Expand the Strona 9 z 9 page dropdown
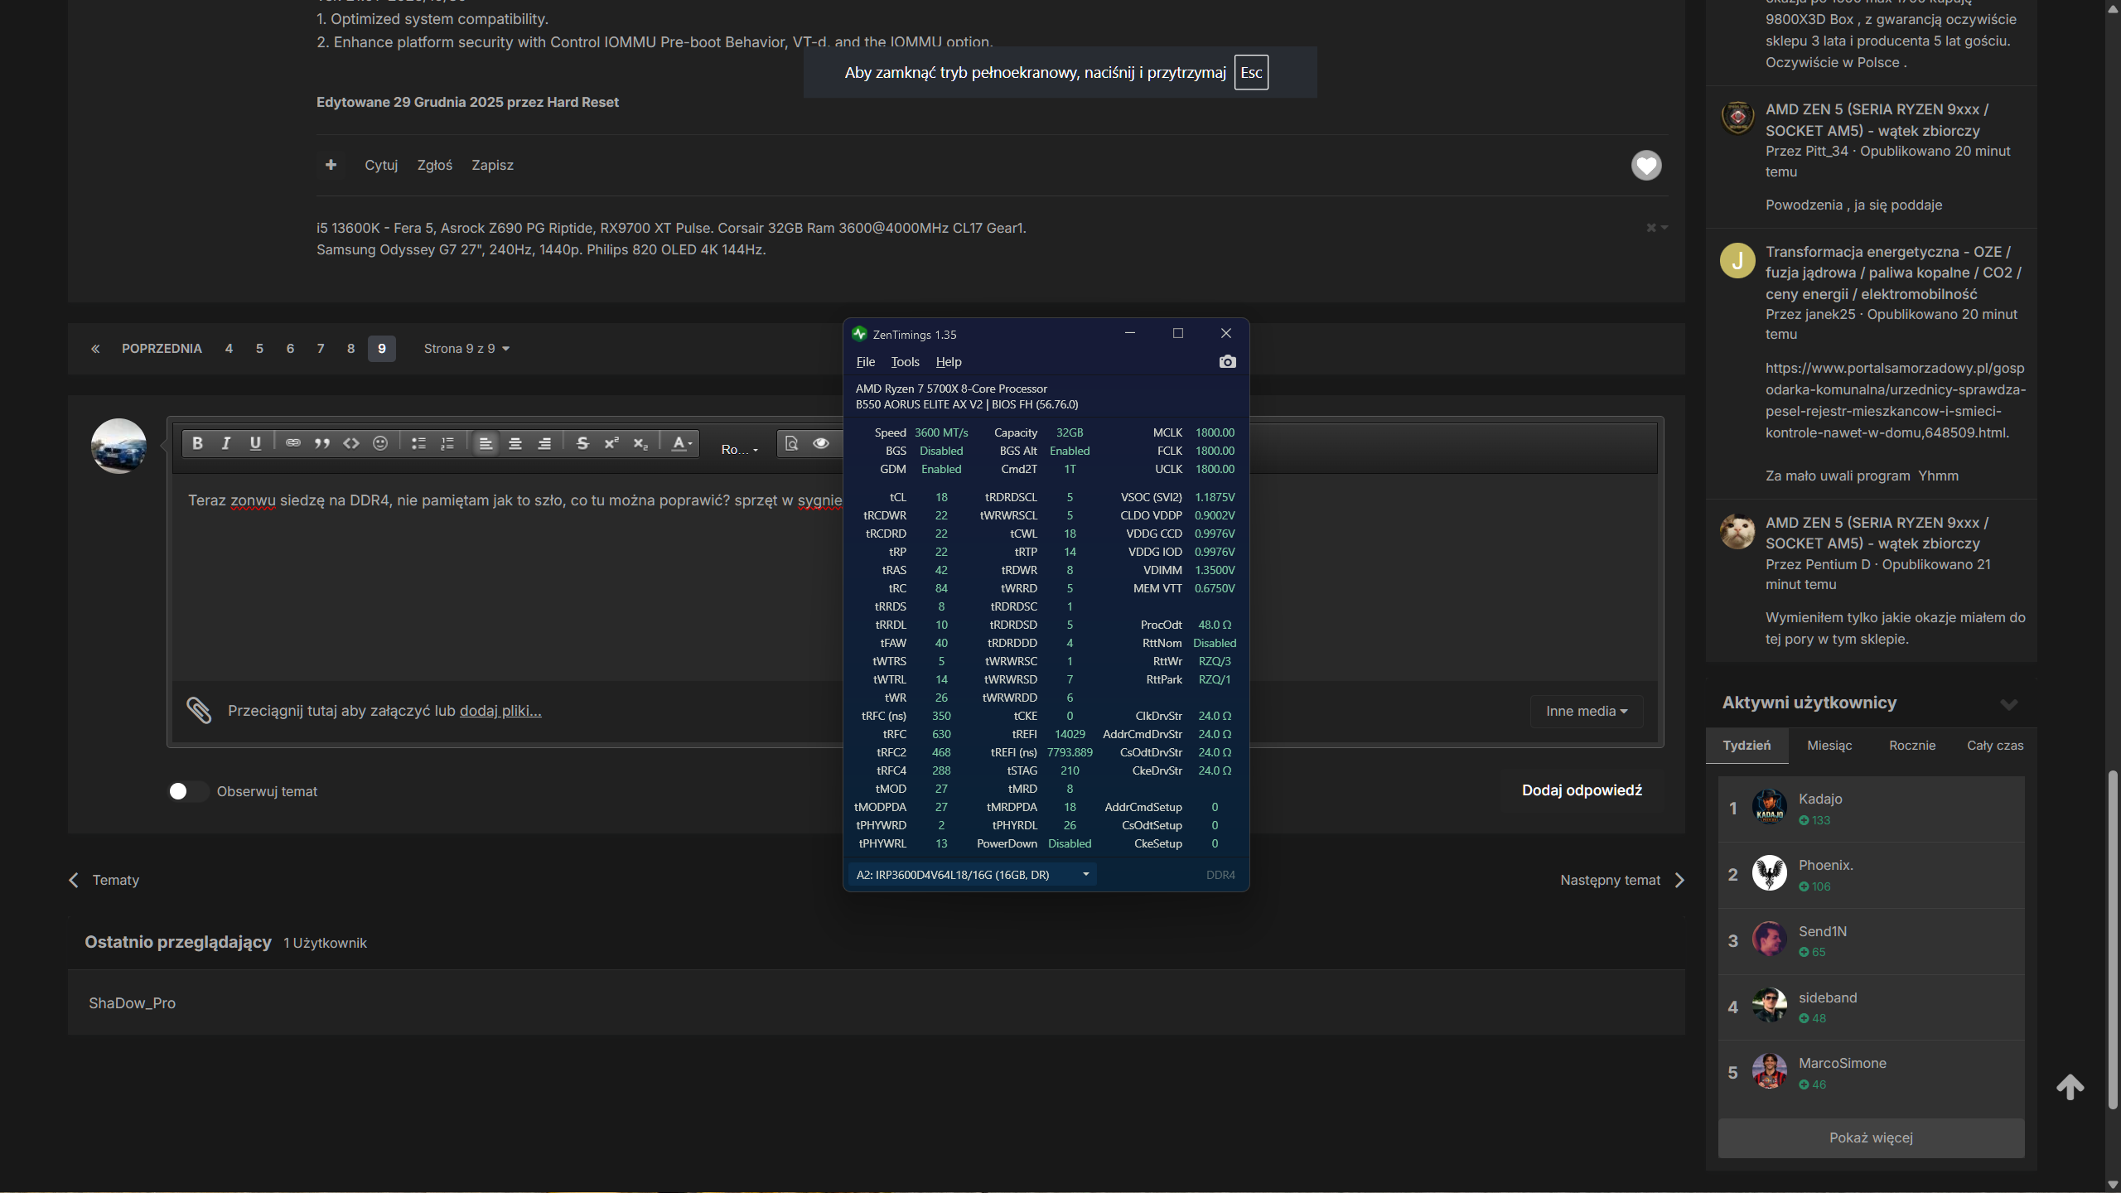 pyautogui.click(x=466, y=349)
